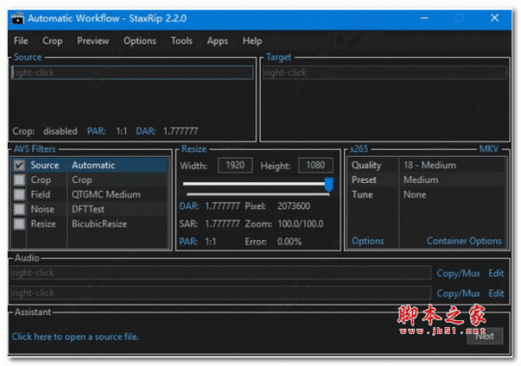Click the second audio track path field
This screenshot has width=521, height=366.
[221, 292]
